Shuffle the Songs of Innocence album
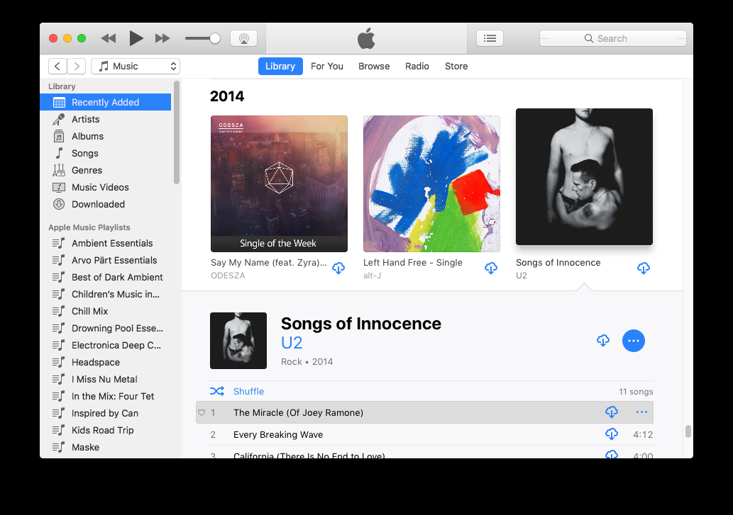The height and width of the screenshot is (515, 733). pos(237,391)
